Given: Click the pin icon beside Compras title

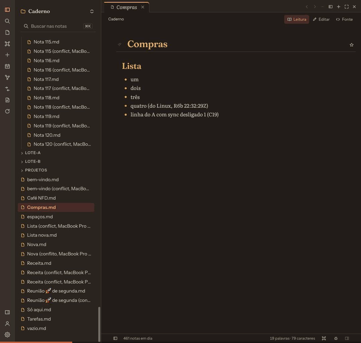Looking at the screenshot, I should [x=119, y=44].
